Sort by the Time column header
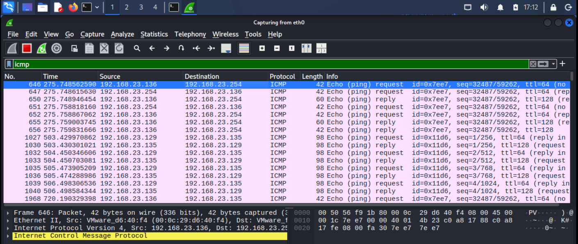Viewport: 578px width, 244px height. (70, 76)
